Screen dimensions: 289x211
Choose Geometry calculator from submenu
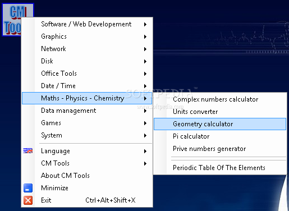[x=220, y=124]
